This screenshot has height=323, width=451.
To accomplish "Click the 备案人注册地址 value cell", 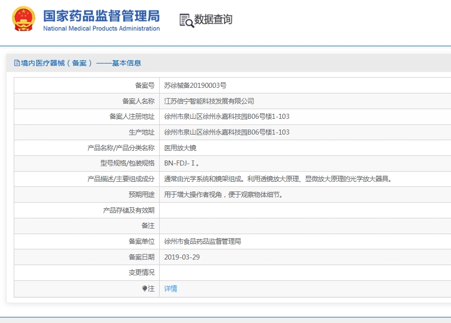I will 305,116.
